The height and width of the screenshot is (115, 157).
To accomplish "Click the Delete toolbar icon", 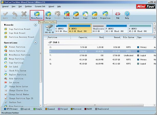I will 67,15.
